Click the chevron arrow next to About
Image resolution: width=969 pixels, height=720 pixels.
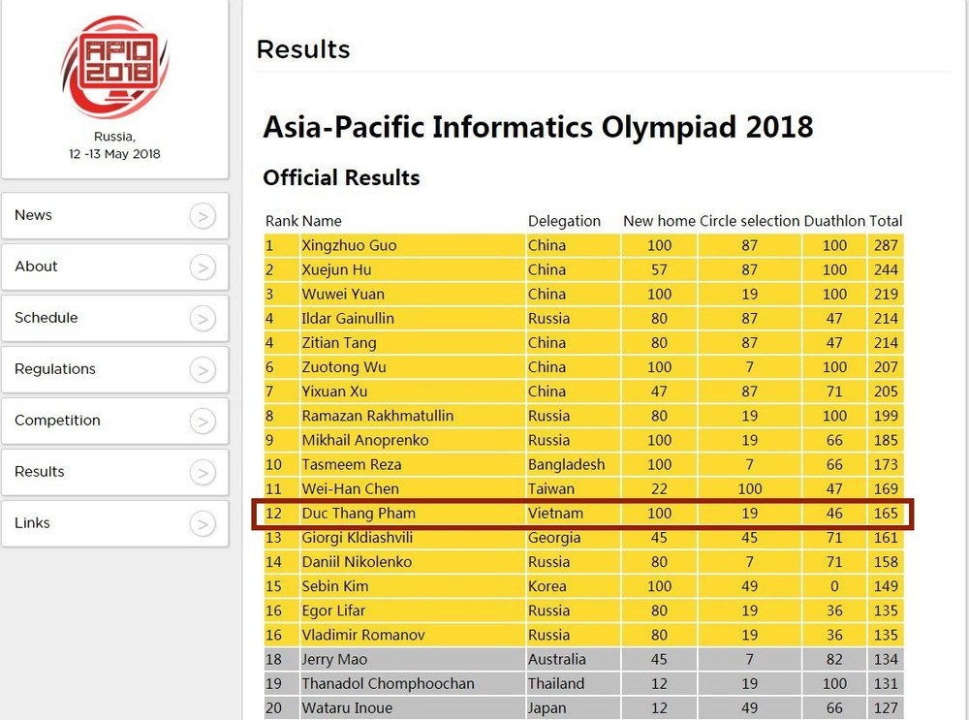[x=203, y=266]
